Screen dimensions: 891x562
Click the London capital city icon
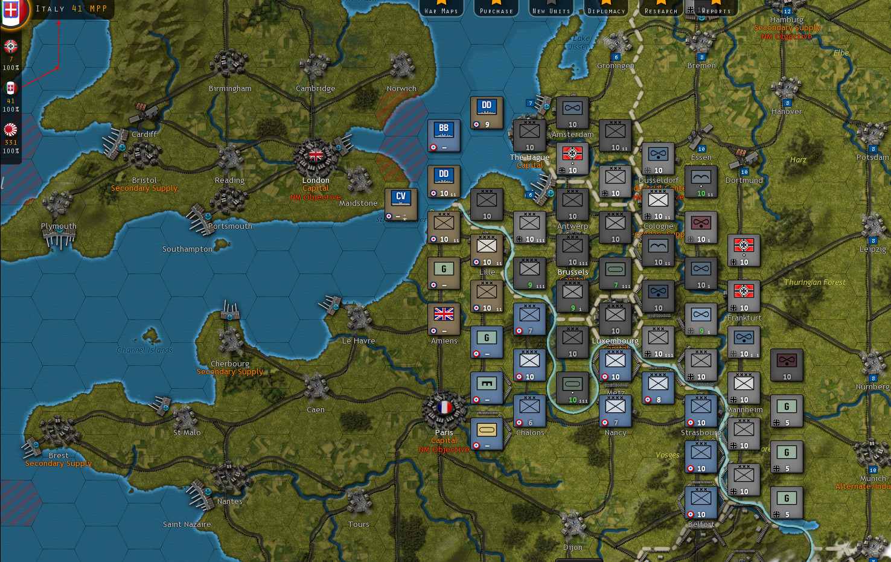316,156
